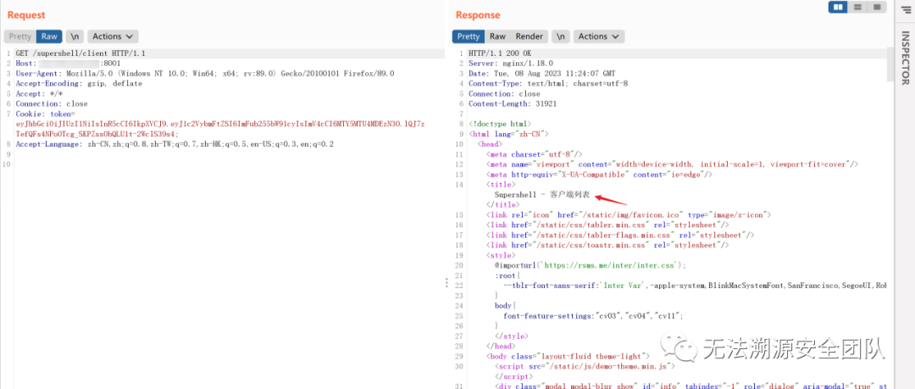The image size is (915, 389).
Task: Click the Response panel heading
Action: click(x=478, y=15)
